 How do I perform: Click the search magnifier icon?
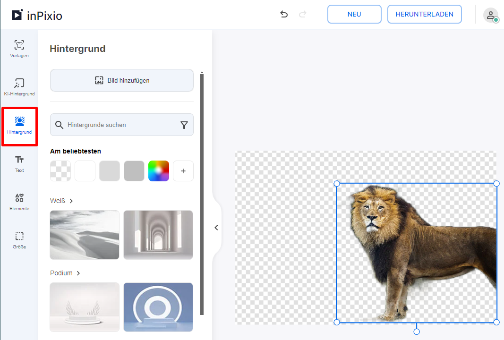coord(59,125)
